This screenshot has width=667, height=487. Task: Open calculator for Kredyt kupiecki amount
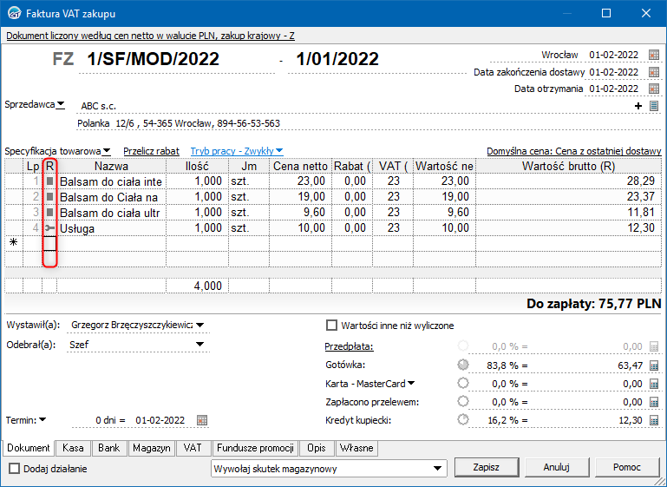[654, 420]
